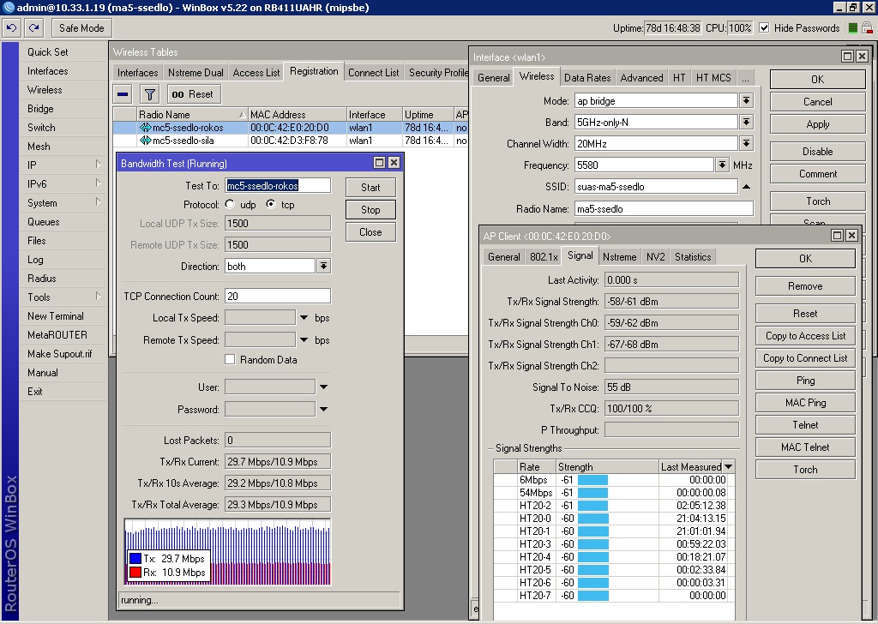Open the NV2 tab in AP Client

[x=655, y=257]
